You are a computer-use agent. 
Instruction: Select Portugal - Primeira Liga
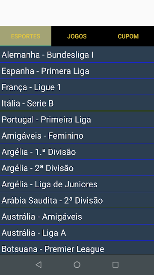click(x=77, y=119)
